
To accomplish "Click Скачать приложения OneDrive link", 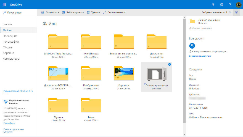I will pos(14,130).
